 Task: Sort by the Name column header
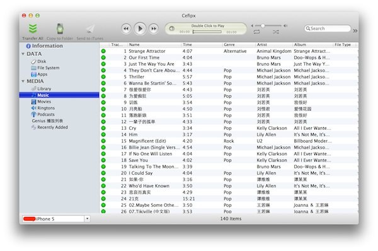pyautogui.click(x=154, y=45)
